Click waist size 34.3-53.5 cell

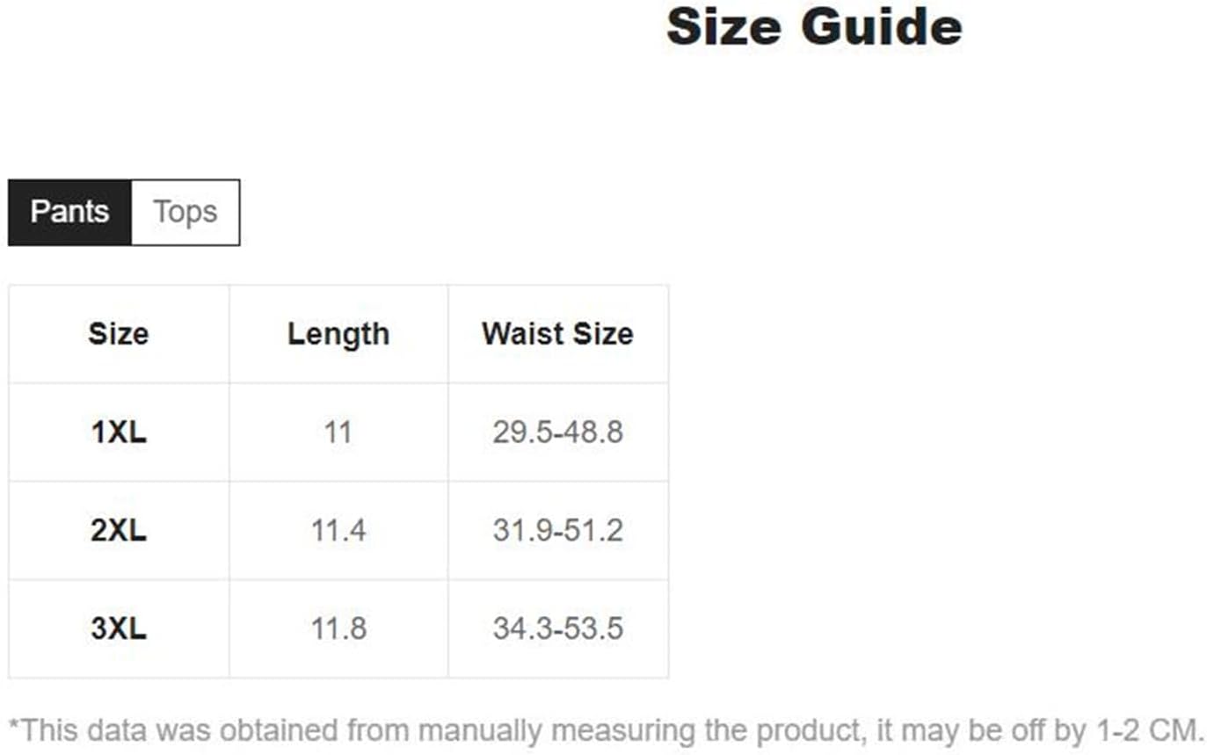click(x=557, y=629)
